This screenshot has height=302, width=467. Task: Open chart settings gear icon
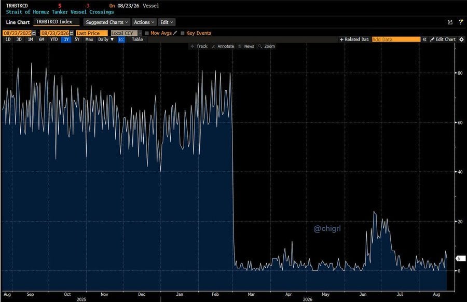(x=461, y=39)
